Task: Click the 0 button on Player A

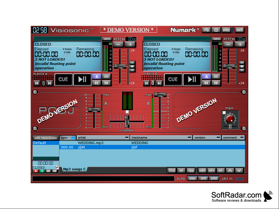Action: (44, 83)
